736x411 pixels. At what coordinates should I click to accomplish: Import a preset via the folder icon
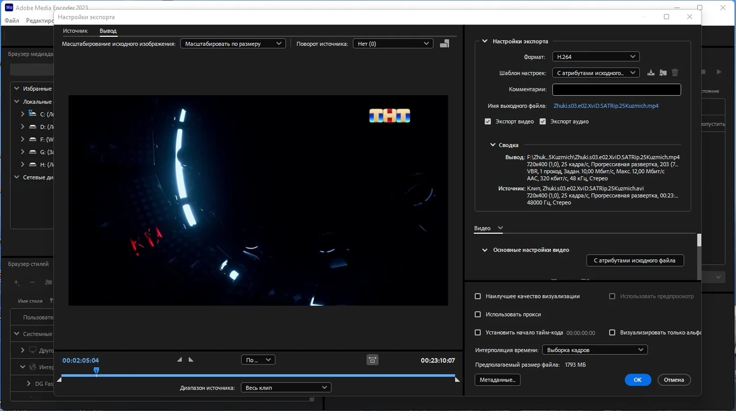click(x=663, y=72)
